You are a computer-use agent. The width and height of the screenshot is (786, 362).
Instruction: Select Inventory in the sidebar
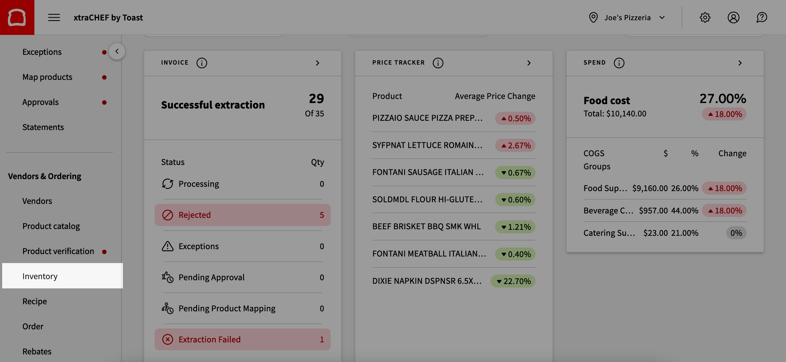point(40,276)
